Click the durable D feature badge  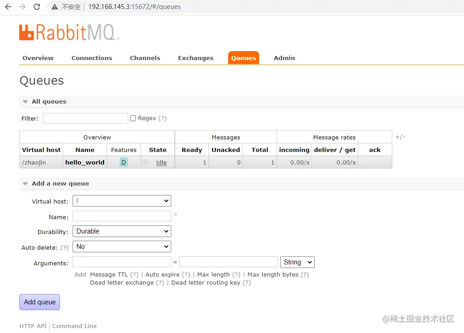click(x=124, y=162)
